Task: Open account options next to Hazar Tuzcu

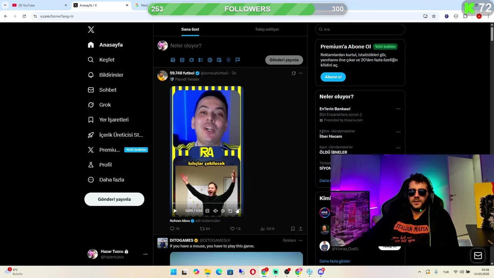Action: (x=145, y=254)
